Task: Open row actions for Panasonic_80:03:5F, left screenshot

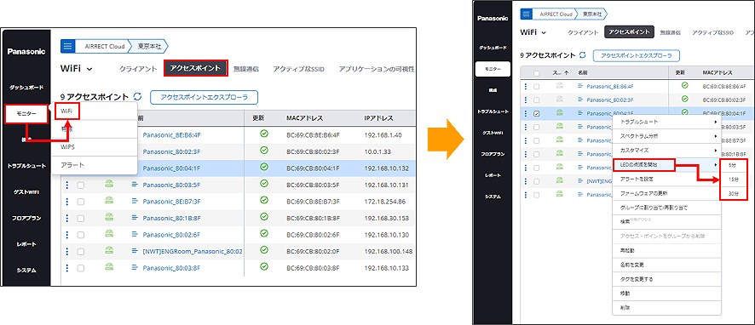Action: tap(67, 185)
